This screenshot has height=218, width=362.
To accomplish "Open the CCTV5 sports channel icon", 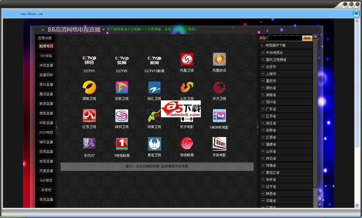I will click(x=122, y=60).
